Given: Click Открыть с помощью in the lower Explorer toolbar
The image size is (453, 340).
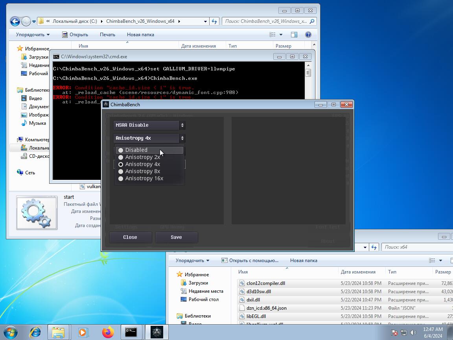Looking at the screenshot, I should [250, 261].
